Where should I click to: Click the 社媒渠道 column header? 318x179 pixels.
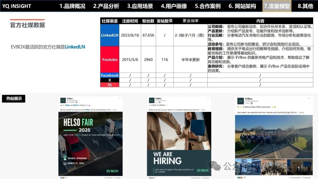[110, 21]
